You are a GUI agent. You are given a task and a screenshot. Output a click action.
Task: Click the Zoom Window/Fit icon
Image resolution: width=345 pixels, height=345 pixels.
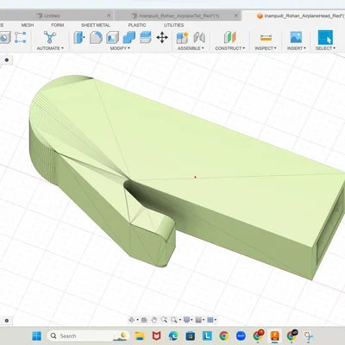[x=173, y=320]
